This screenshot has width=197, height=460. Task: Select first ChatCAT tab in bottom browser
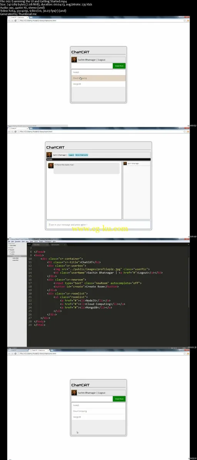pos(18,350)
